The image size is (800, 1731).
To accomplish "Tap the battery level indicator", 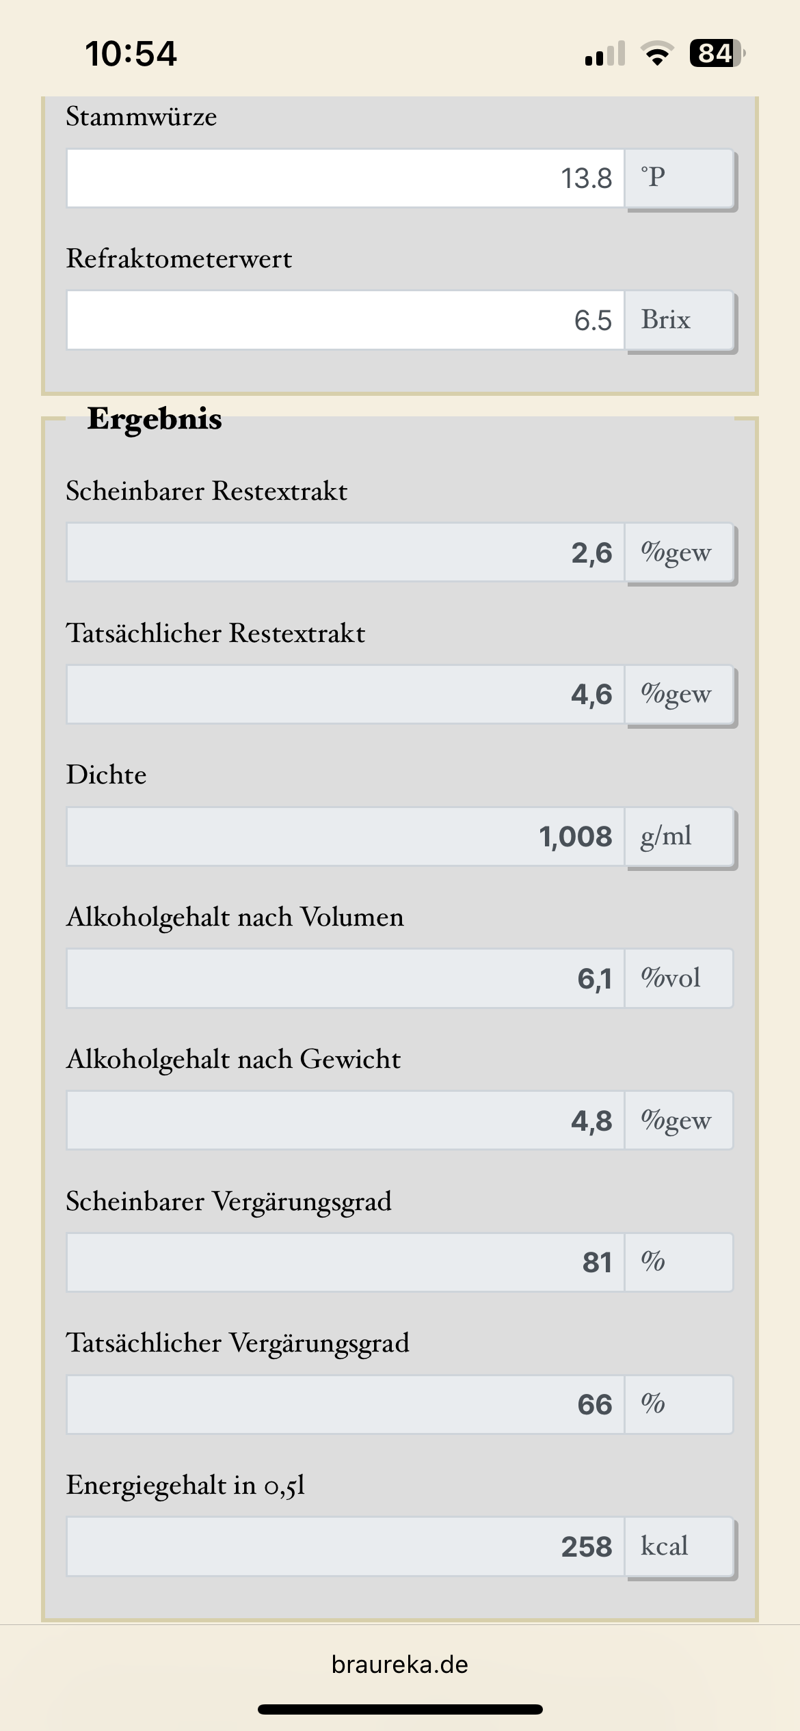I will pyautogui.click(x=717, y=53).
